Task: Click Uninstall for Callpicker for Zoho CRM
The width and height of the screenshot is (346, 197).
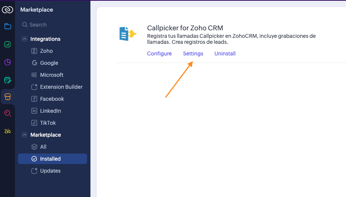Action: point(225,54)
